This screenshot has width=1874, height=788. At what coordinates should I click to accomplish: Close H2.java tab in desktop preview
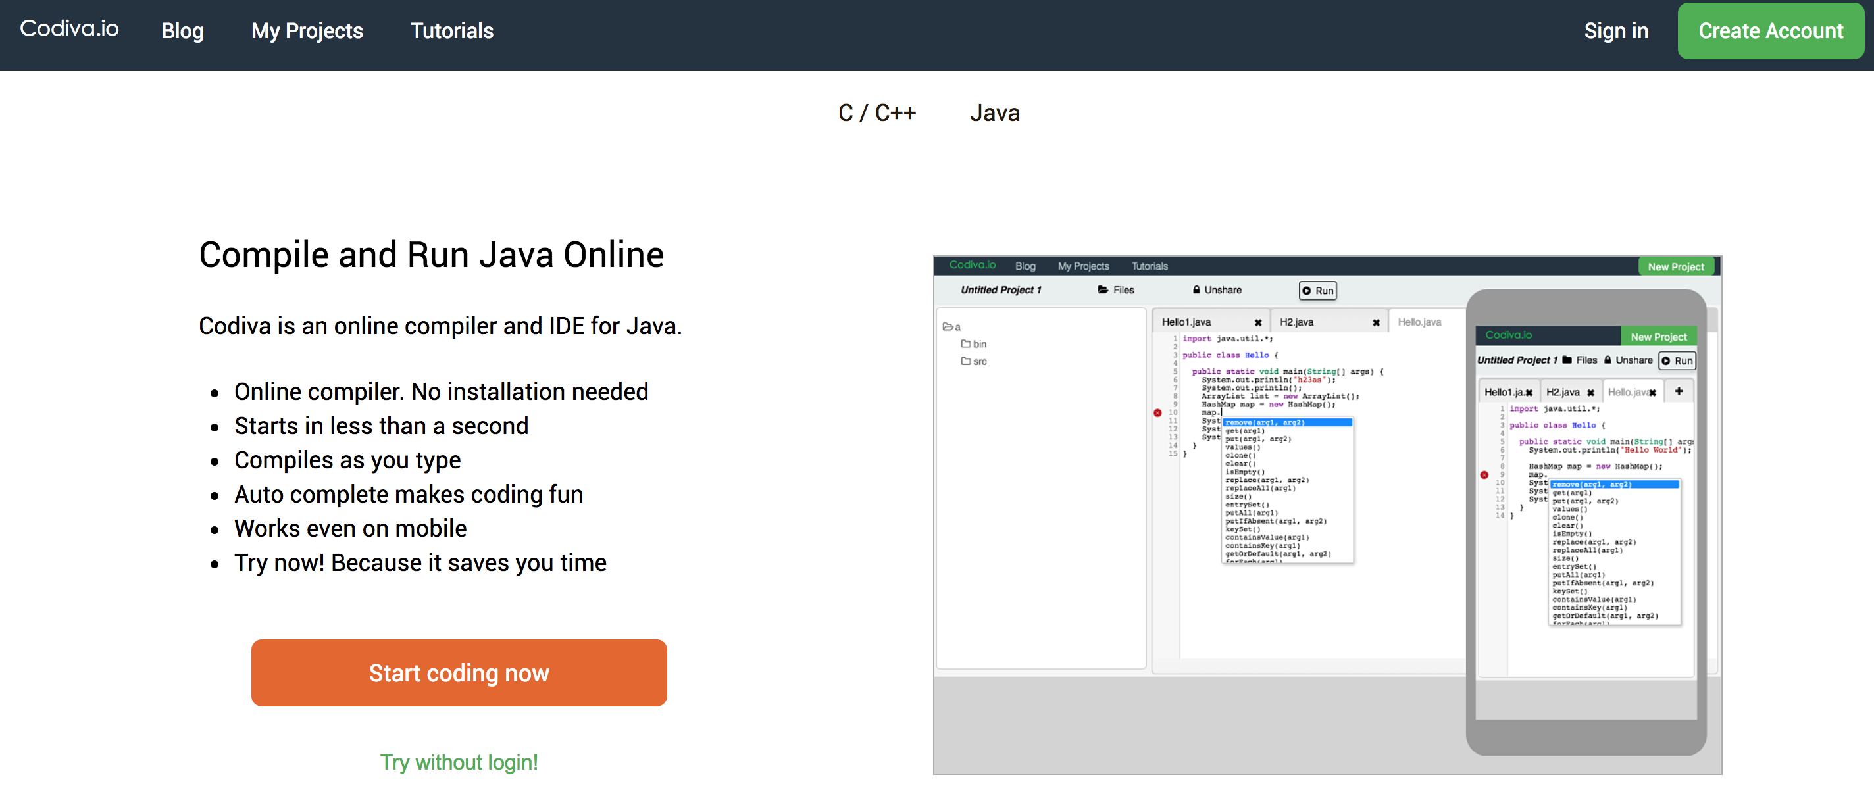point(1376,323)
